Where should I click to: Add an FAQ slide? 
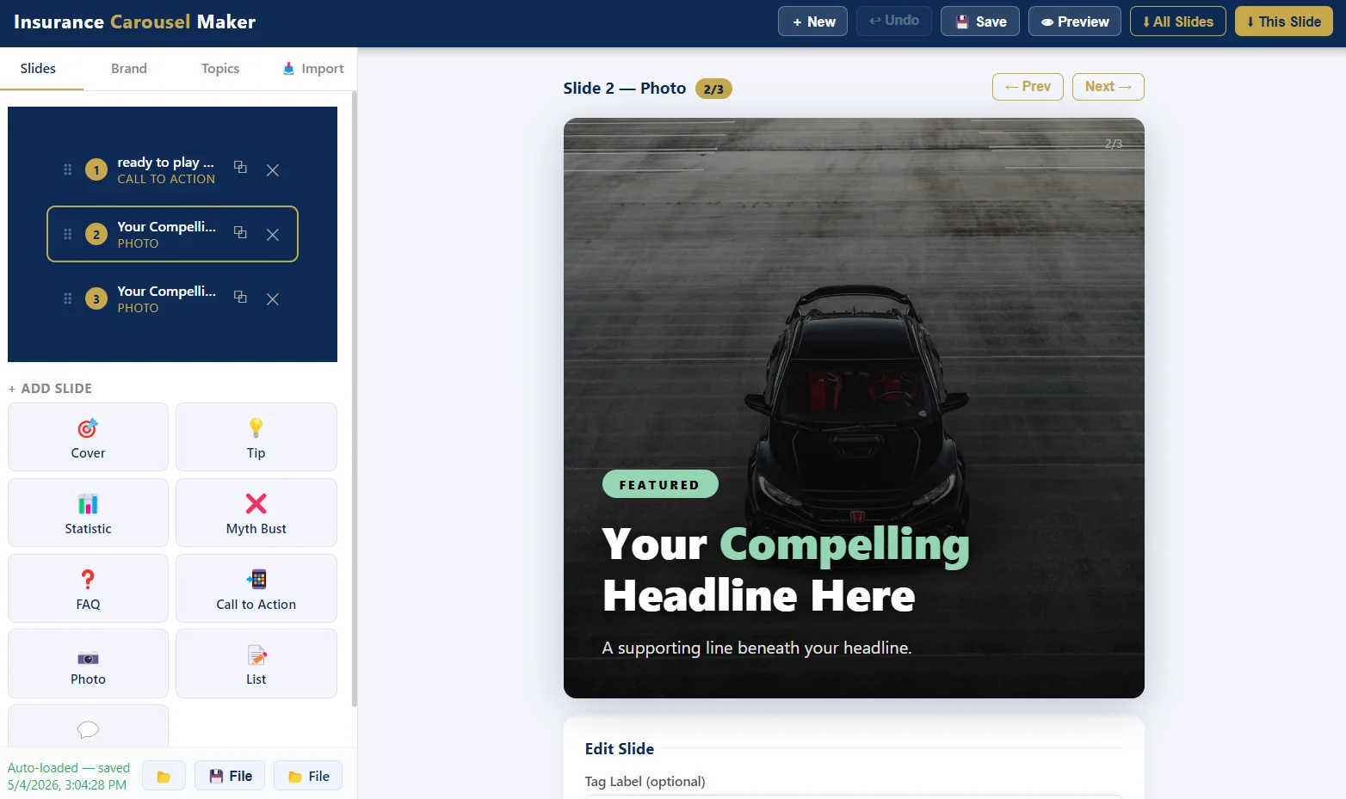pos(88,588)
